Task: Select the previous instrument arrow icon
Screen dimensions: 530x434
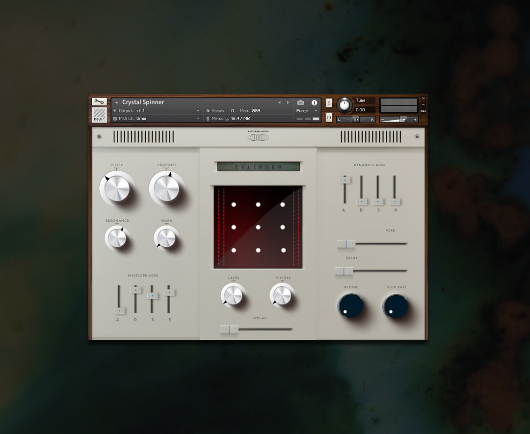Action: click(x=280, y=102)
